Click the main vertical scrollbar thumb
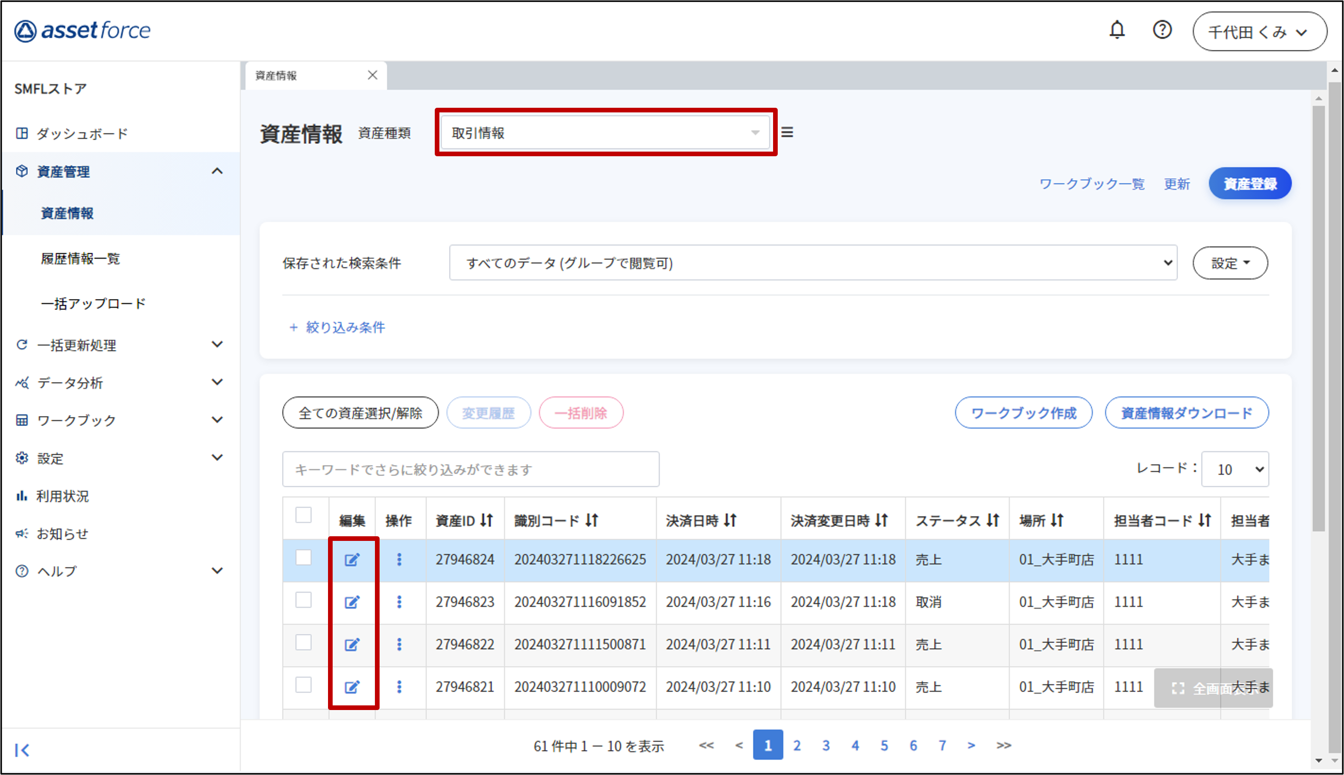The width and height of the screenshot is (1344, 775). point(1318,319)
